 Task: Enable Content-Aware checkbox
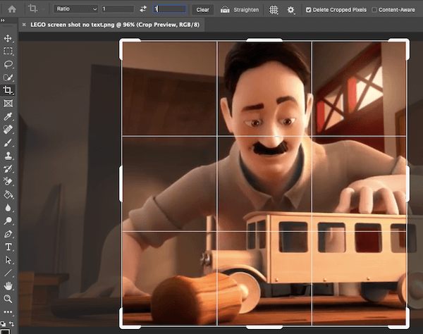click(374, 10)
